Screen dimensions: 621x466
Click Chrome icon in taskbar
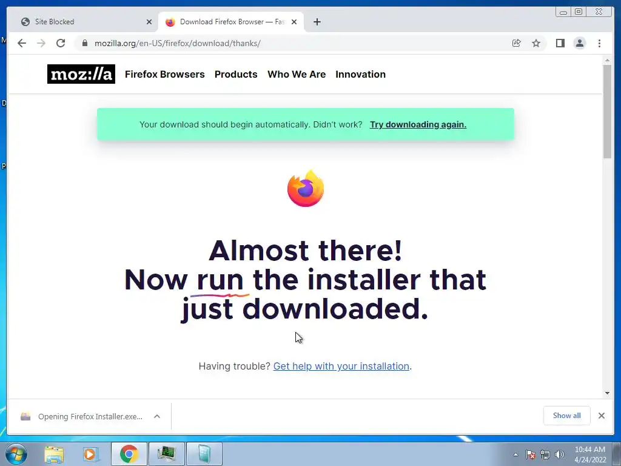[129, 454]
